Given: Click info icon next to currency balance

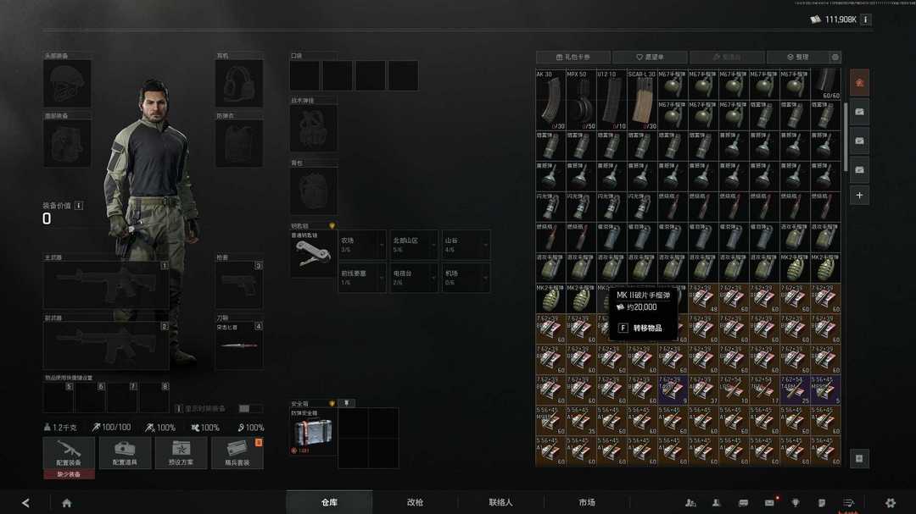Looking at the screenshot, I should [x=865, y=19].
